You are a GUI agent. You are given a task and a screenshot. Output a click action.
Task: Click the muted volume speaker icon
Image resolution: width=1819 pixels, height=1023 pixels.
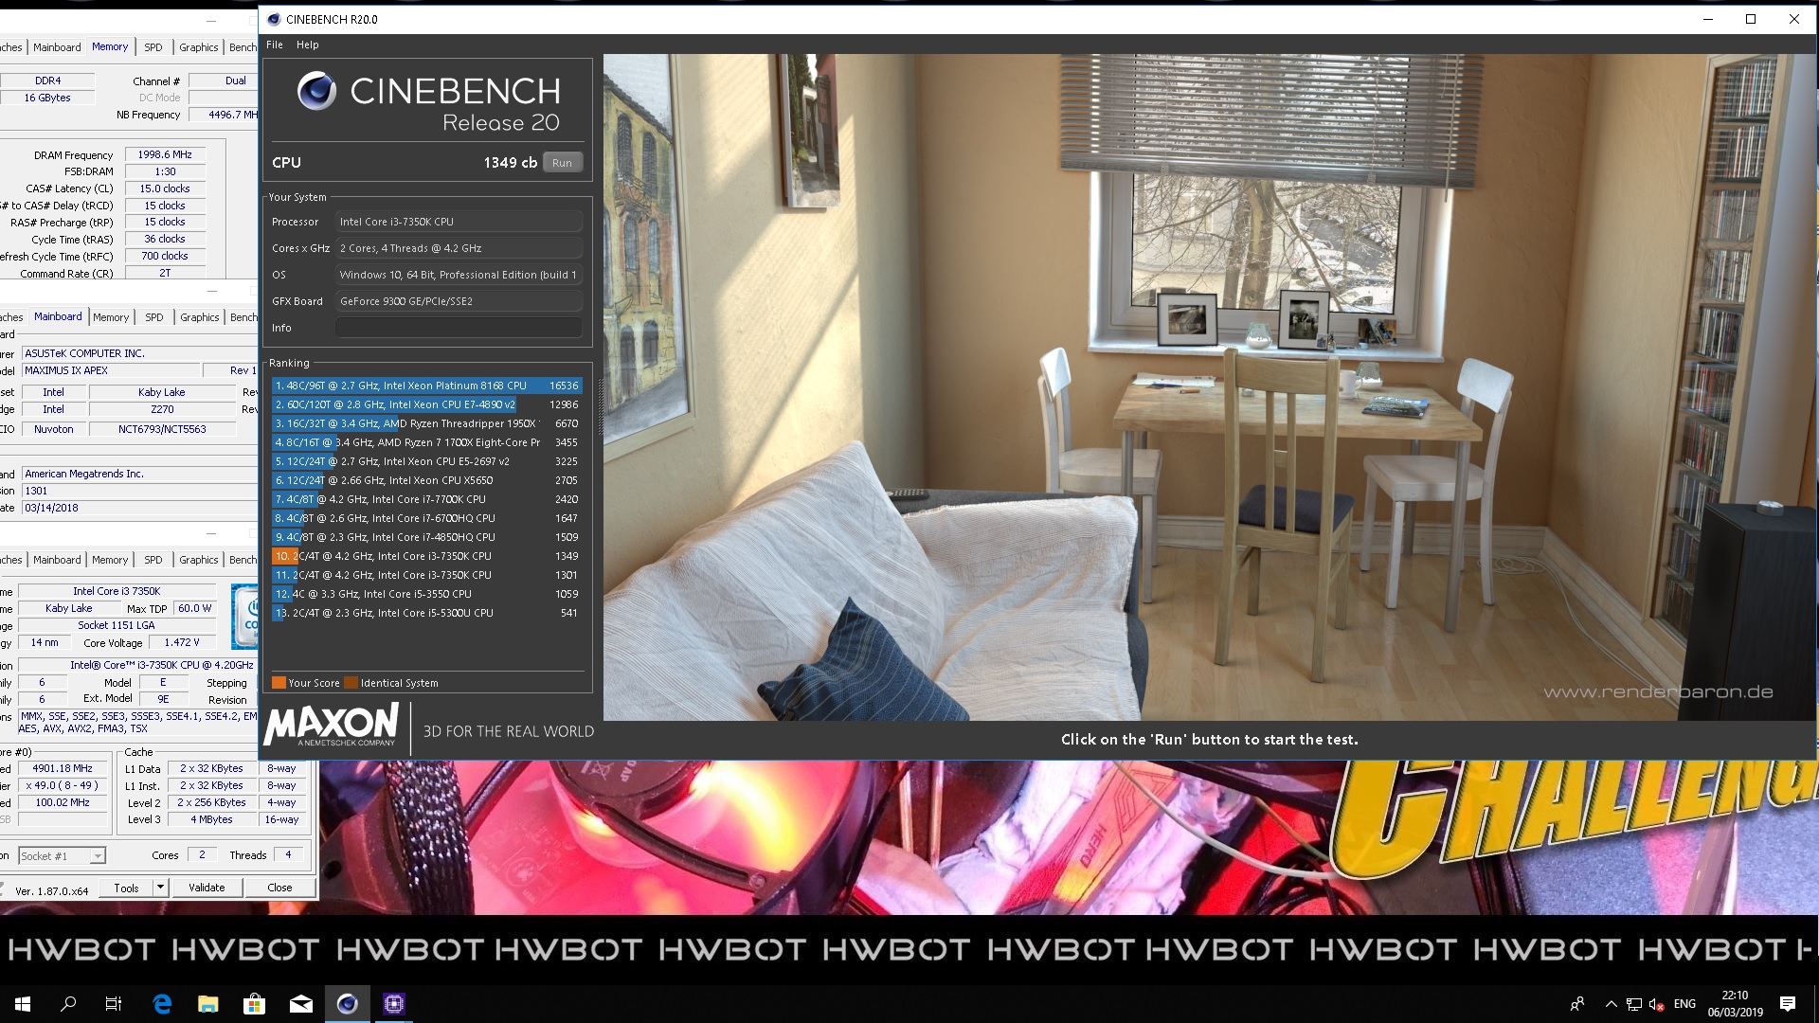[x=1656, y=1004]
